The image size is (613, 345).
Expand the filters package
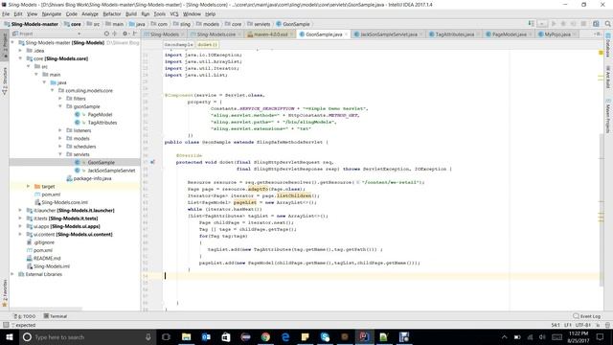point(60,98)
